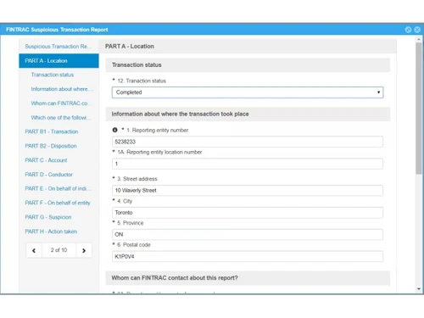
Task: Go to the next page with right arrow
Action: click(84, 250)
